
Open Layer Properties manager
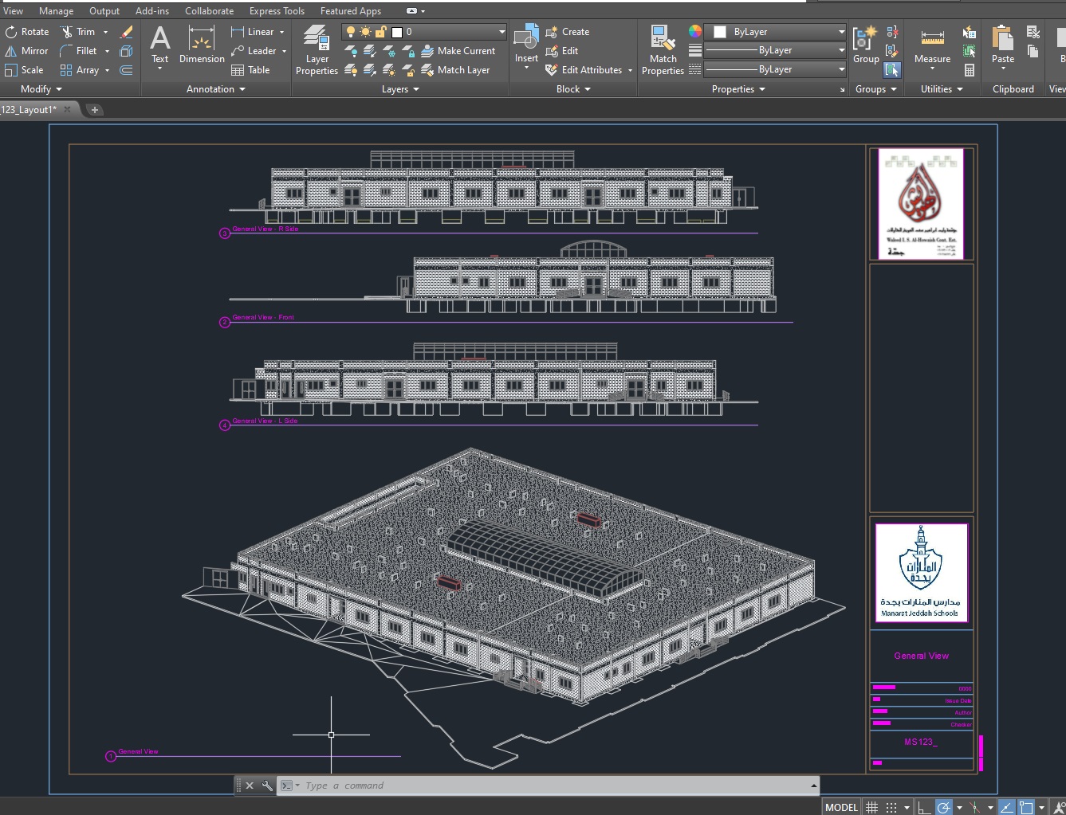[317, 49]
